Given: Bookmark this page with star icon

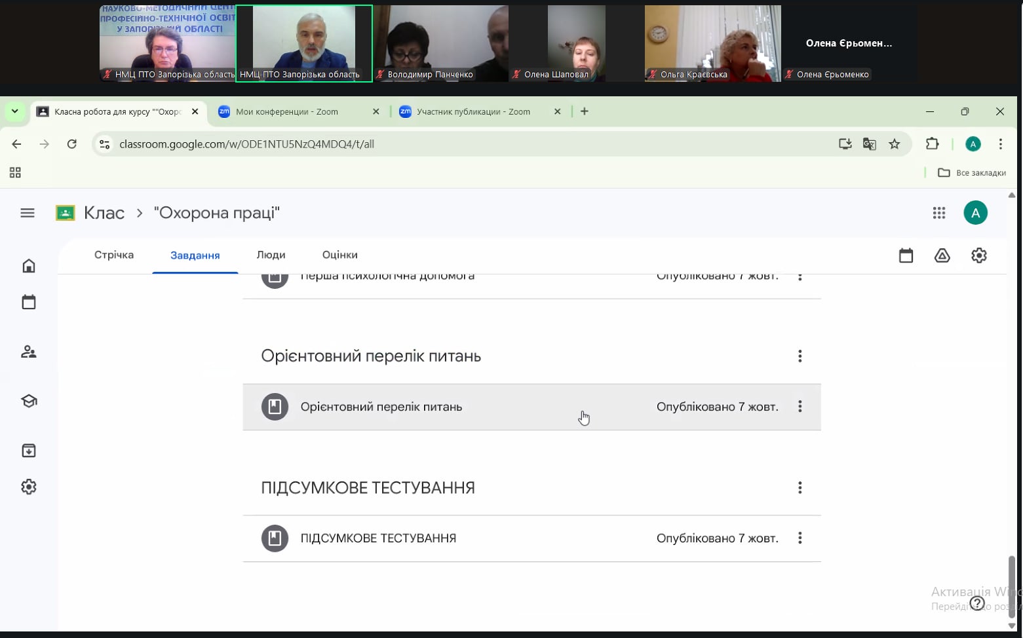Looking at the screenshot, I should [894, 144].
